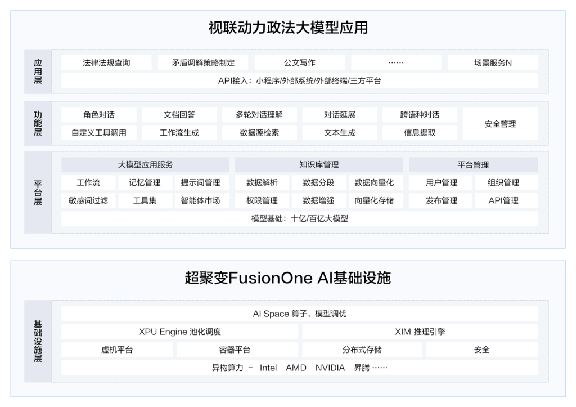Viewport: 576px width, 407px height.
Task: Select the 智能体市场 box
Action: (x=201, y=200)
